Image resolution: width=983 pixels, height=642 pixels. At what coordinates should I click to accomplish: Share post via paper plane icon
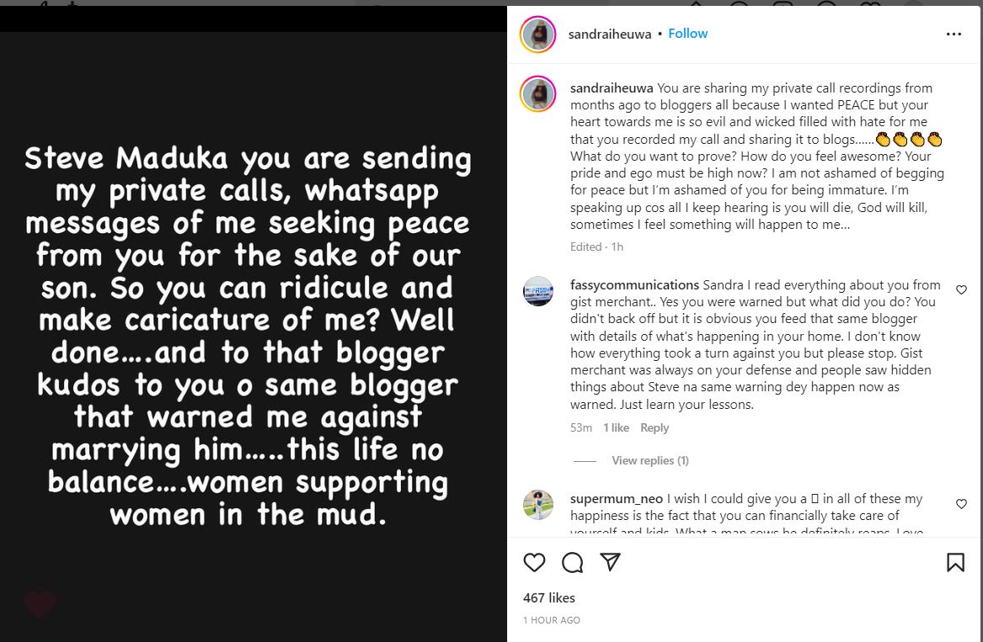611,562
